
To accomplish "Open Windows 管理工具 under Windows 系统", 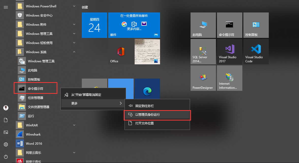I will [47, 61].
